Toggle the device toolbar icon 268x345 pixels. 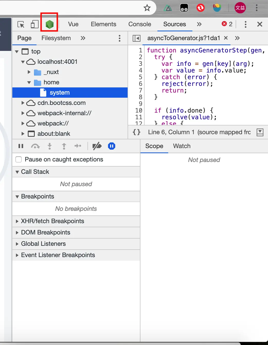coord(35,24)
